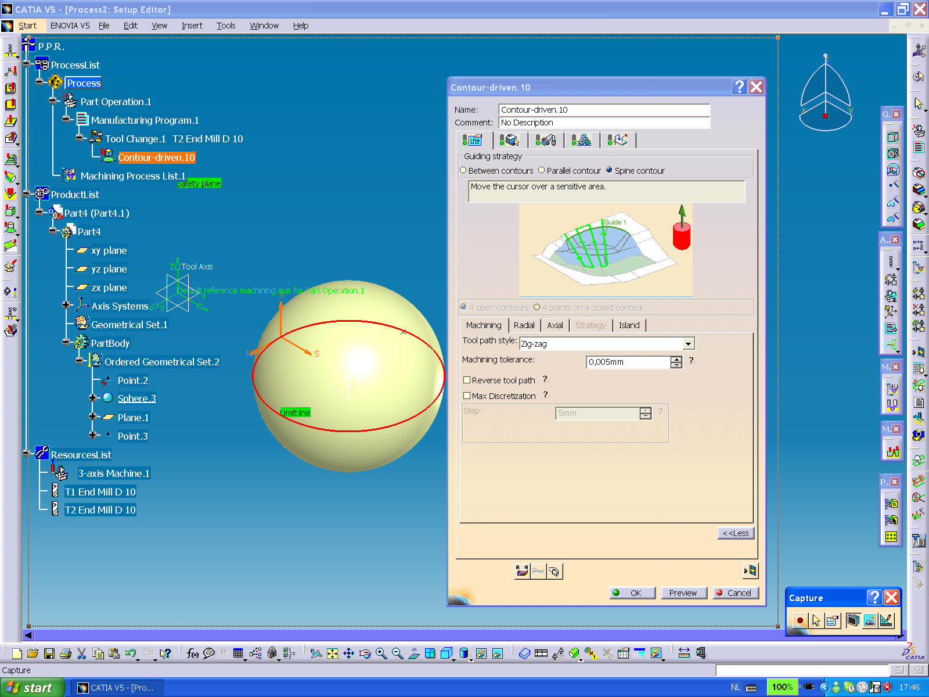Switch to the Axial tab
The image size is (929, 697).
point(555,325)
